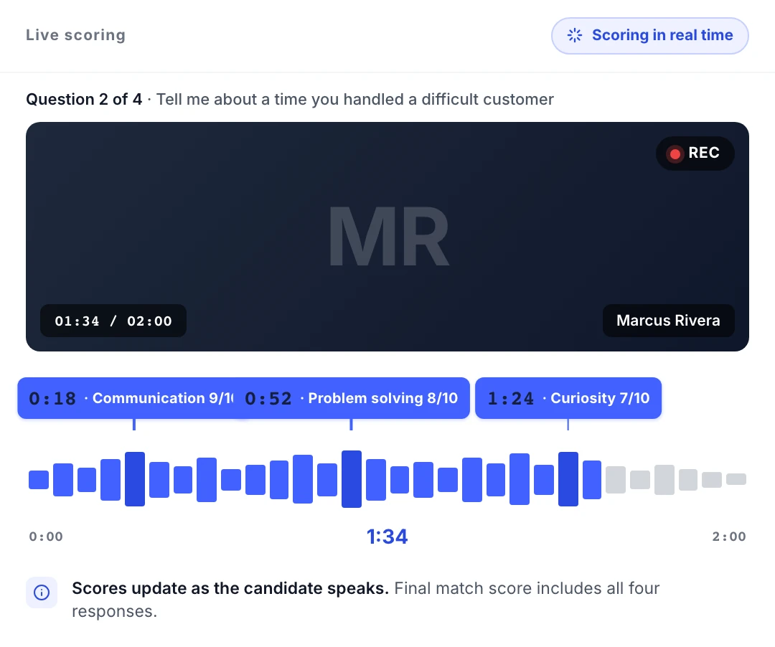Click the REC recording pill
775x647 pixels.
pos(695,154)
